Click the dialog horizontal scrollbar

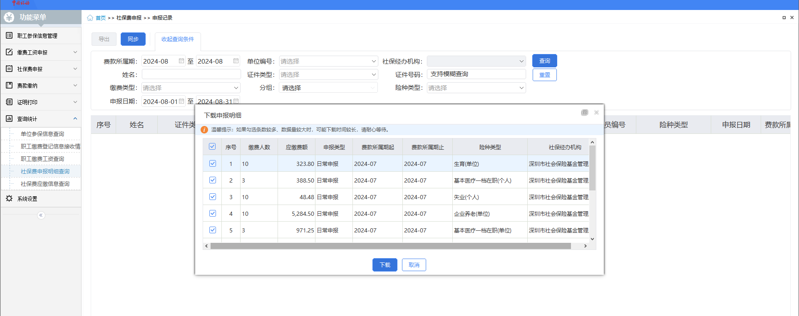coord(390,246)
